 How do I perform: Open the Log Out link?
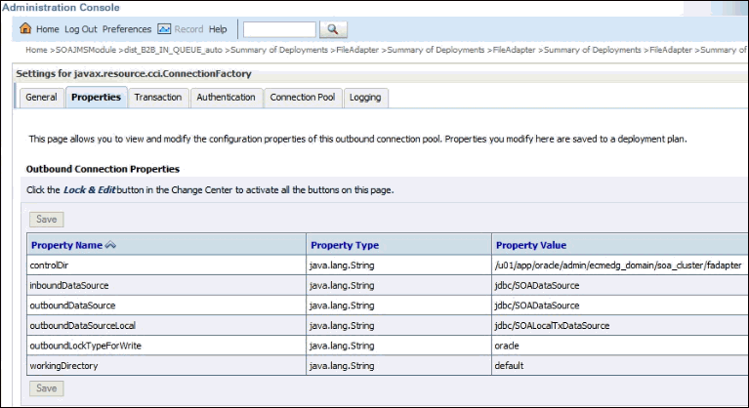(81, 29)
